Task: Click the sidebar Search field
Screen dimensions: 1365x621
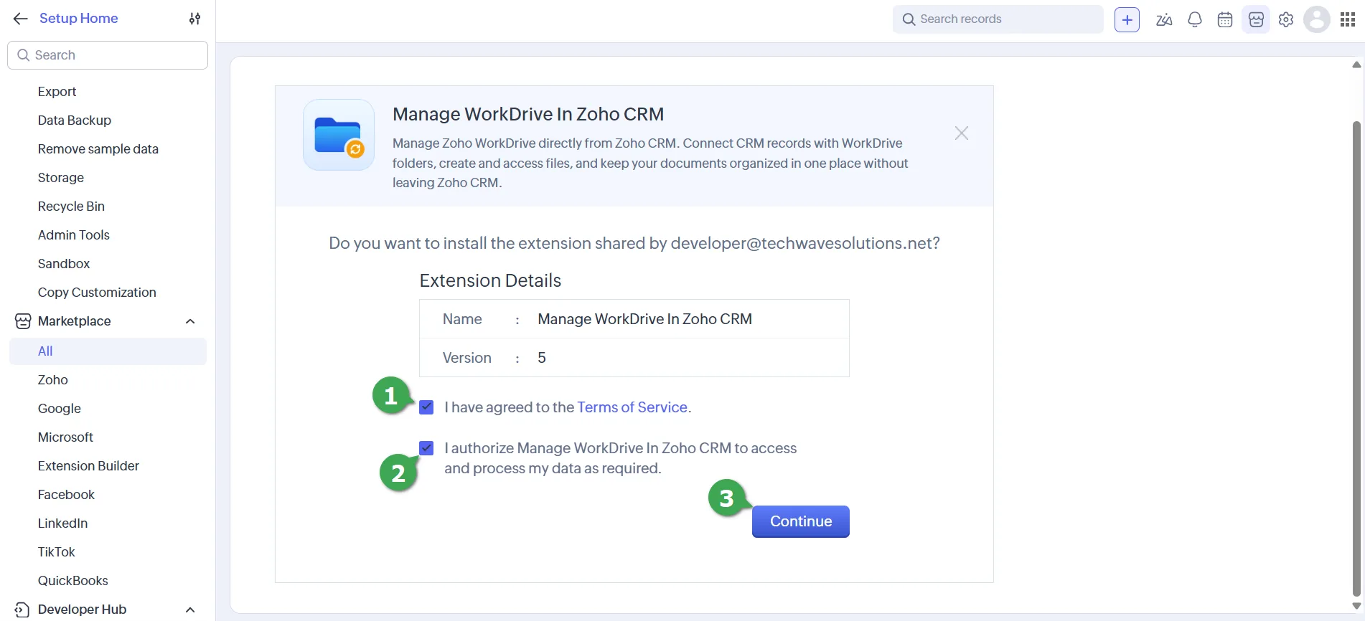Action: 108,55
